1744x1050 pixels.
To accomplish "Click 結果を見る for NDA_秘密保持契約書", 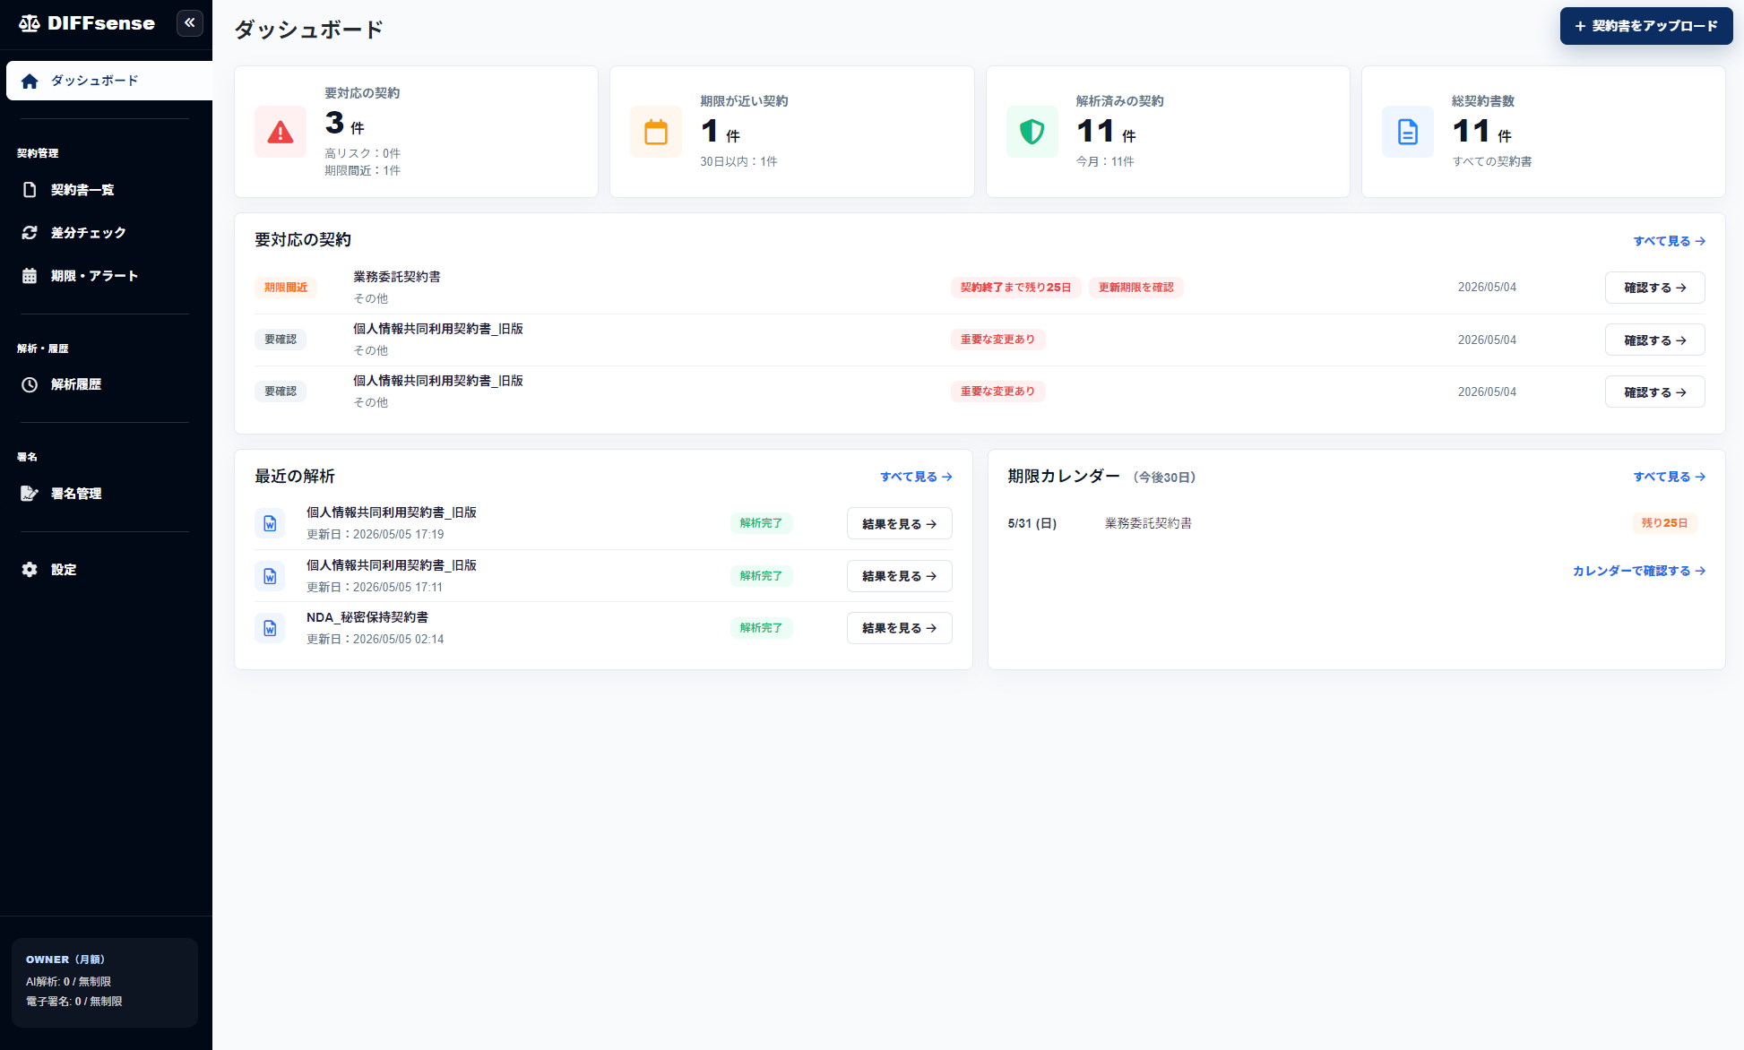I will (x=899, y=628).
